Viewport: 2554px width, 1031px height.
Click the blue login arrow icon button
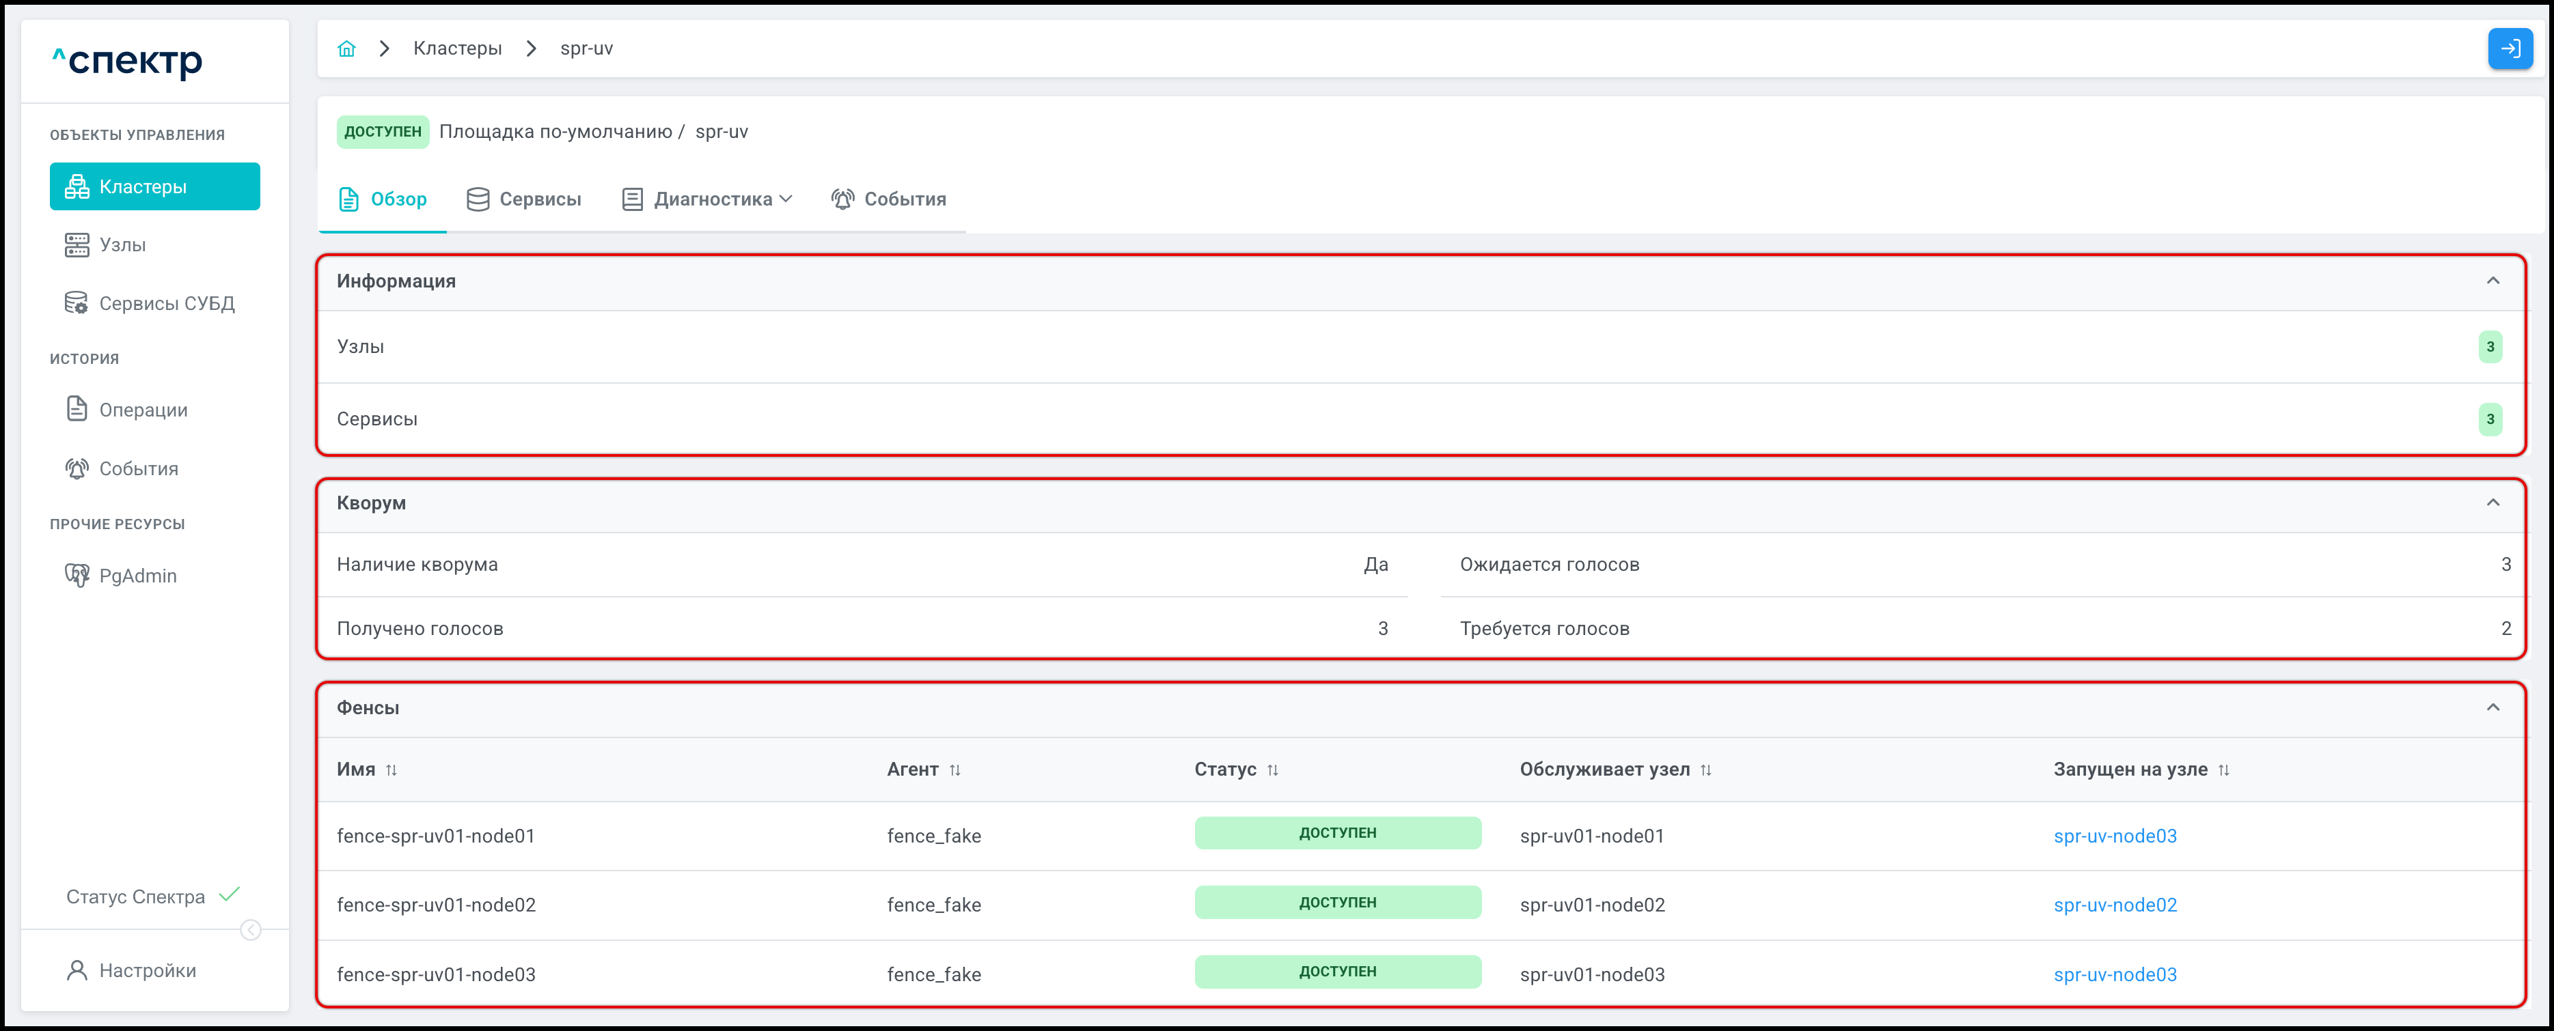click(x=2510, y=48)
